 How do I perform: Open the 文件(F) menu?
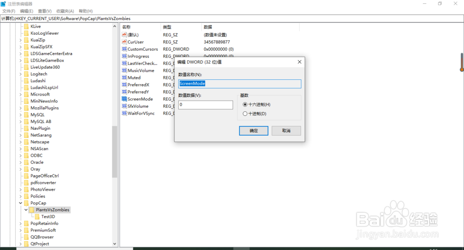9,11
